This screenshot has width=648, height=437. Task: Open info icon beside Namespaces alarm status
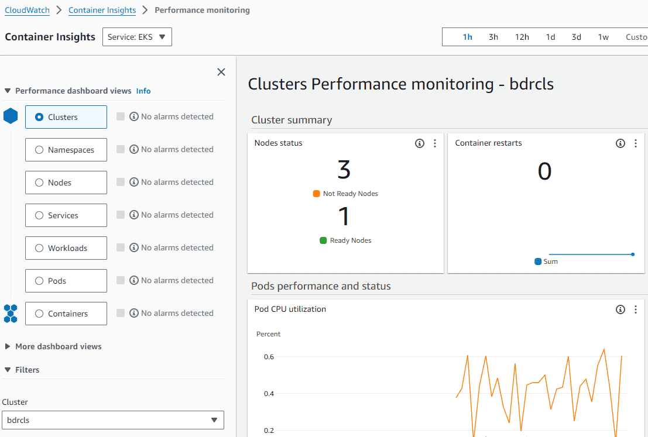coord(134,149)
